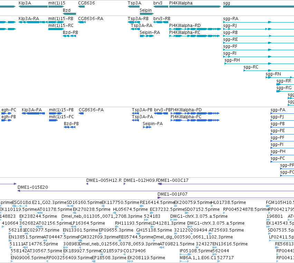
Task: Click the sgg-RJ transcript label
Action: pos(230,26)
